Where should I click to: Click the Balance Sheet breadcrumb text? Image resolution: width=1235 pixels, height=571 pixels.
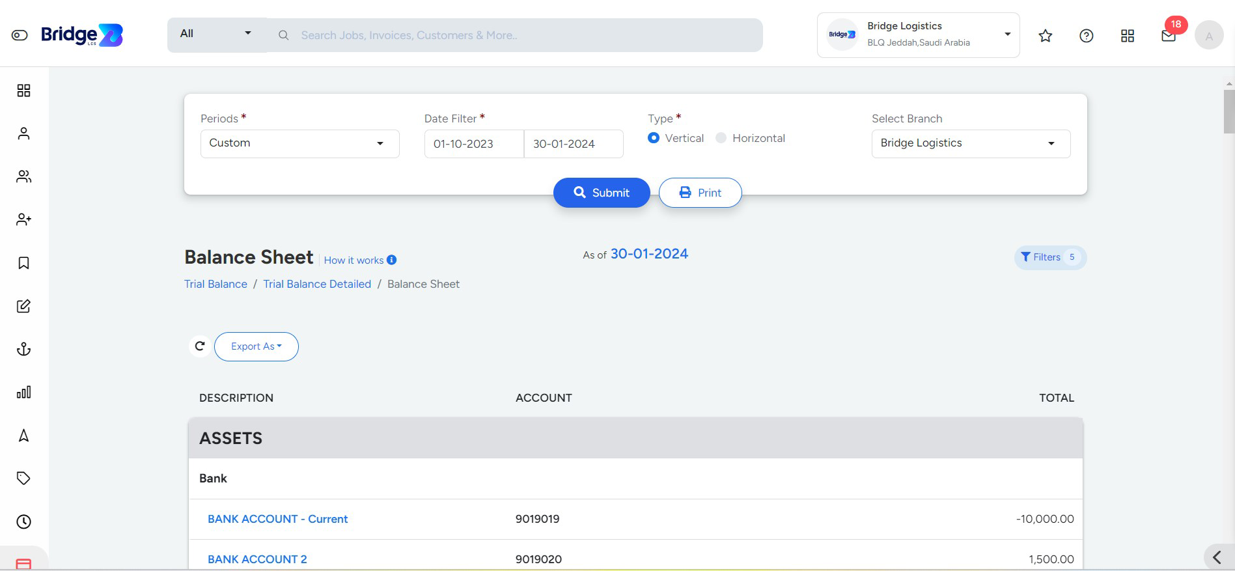pyautogui.click(x=423, y=284)
